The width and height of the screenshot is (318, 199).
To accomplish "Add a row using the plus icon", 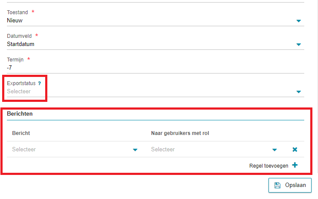I will (295, 165).
